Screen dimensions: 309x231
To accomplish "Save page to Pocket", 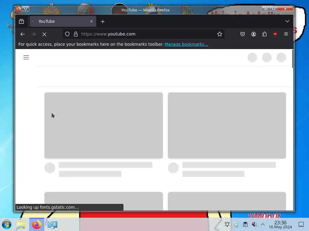I will click(243, 34).
